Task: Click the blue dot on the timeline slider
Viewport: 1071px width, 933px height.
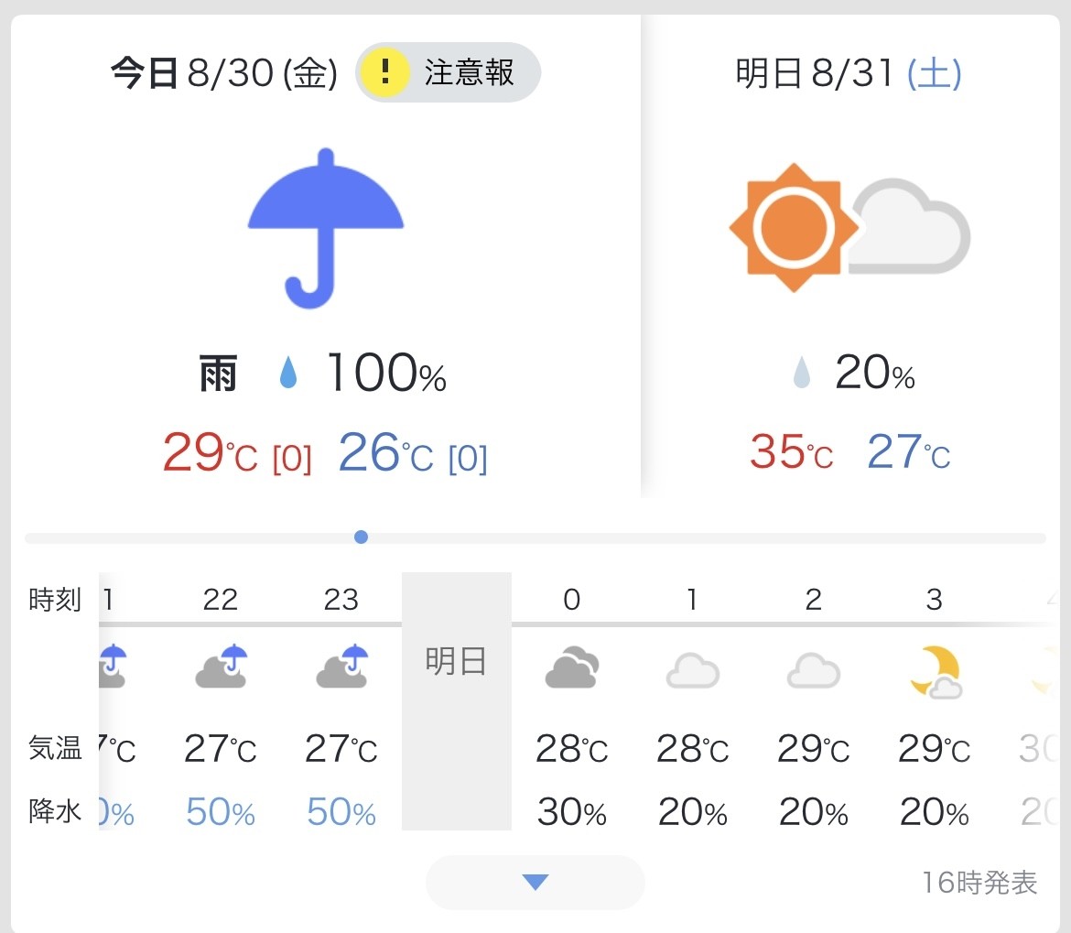Action: click(362, 537)
